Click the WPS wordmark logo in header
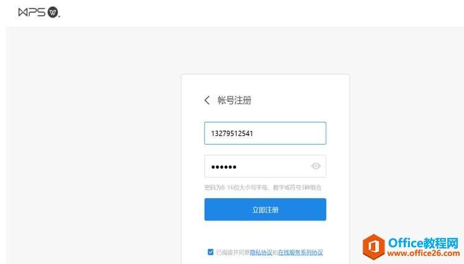Image resolution: width=464 pixels, height=264 pixels. tap(32, 12)
